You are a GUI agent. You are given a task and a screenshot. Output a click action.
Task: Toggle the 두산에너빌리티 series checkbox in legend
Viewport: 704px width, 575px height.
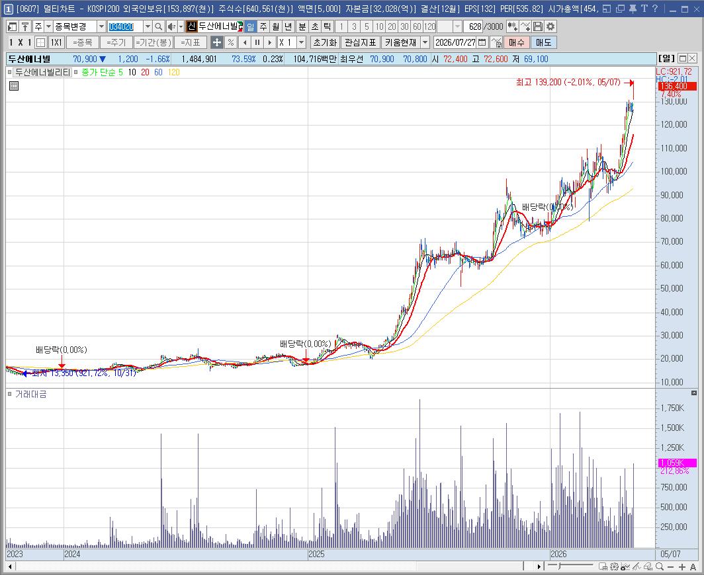click(x=9, y=72)
